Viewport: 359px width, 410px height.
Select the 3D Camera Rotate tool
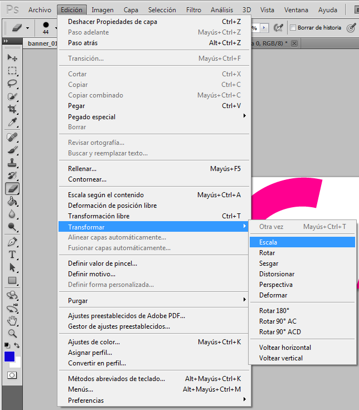click(x=12, y=308)
